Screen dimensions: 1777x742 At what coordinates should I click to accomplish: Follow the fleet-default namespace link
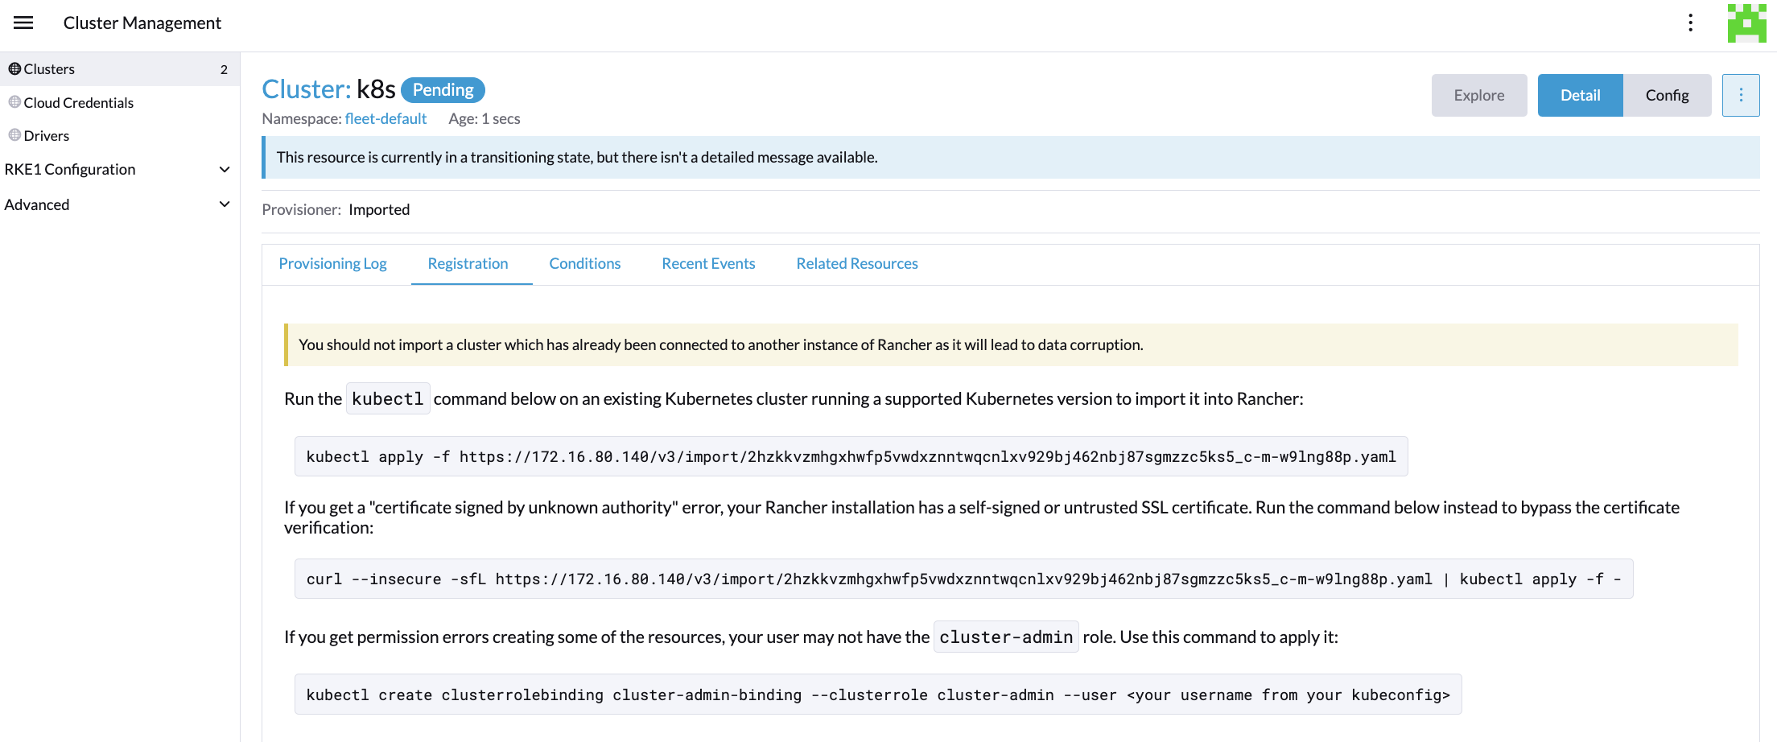pos(385,118)
